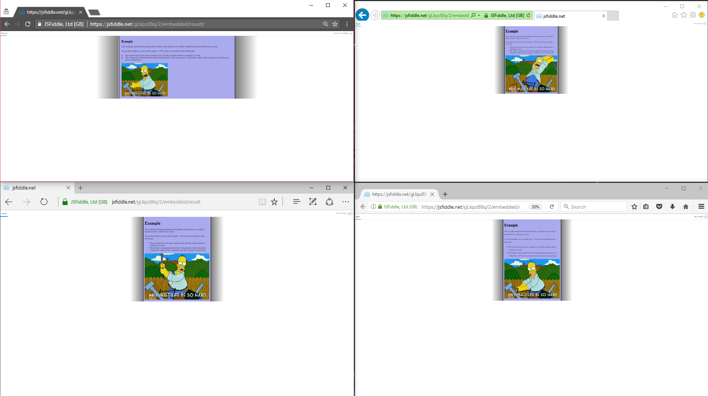Image resolution: width=708 pixels, height=396 pixels.
Task: Click the Firefox Home icon
Action: 686,206
